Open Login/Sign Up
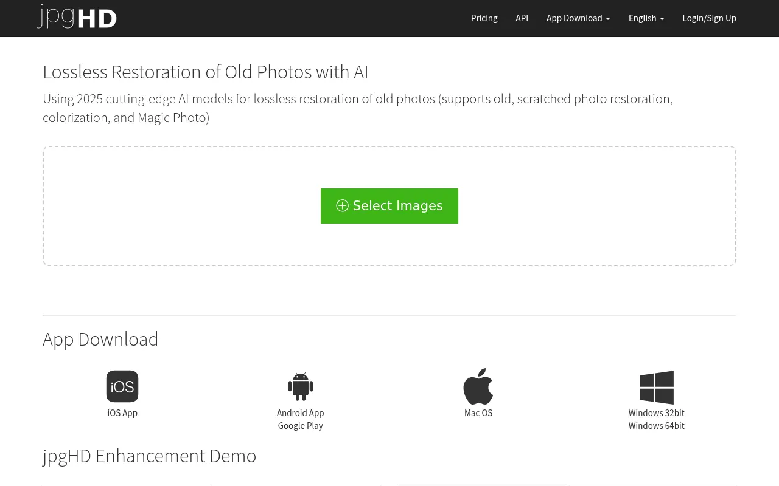Screen dimensions: 779x486 [x=709, y=18]
